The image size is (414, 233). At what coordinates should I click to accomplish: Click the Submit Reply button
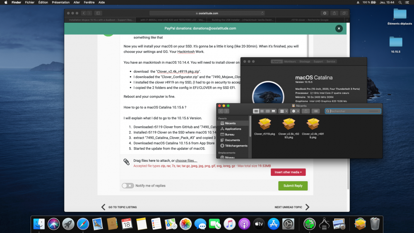tap(293, 186)
